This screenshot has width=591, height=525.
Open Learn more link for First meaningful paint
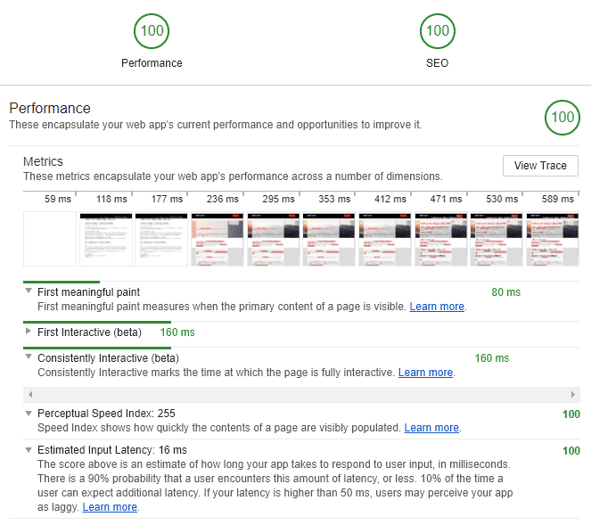[437, 307]
